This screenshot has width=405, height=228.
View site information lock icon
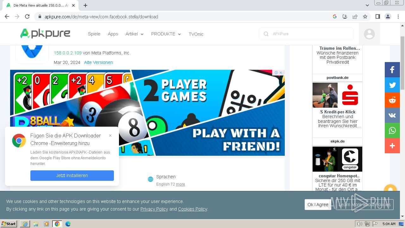[x=40, y=16]
